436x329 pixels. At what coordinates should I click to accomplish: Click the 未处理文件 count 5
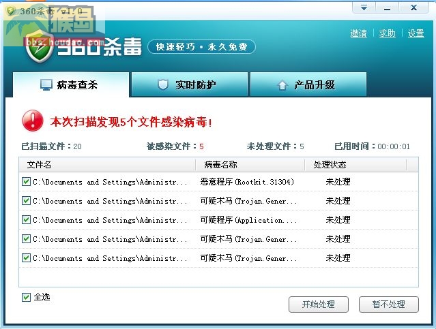coord(302,146)
